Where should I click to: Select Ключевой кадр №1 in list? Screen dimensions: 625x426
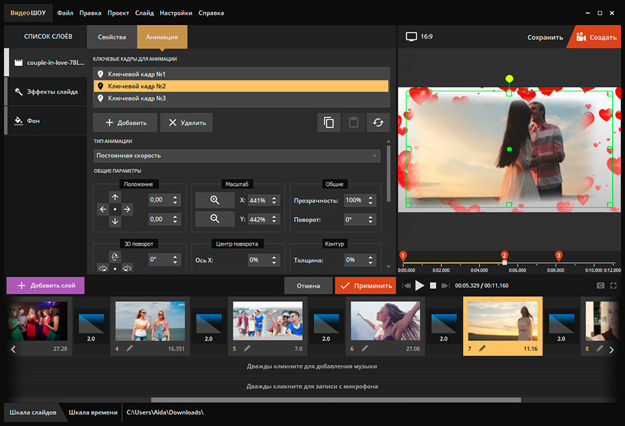(x=241, y=74)
